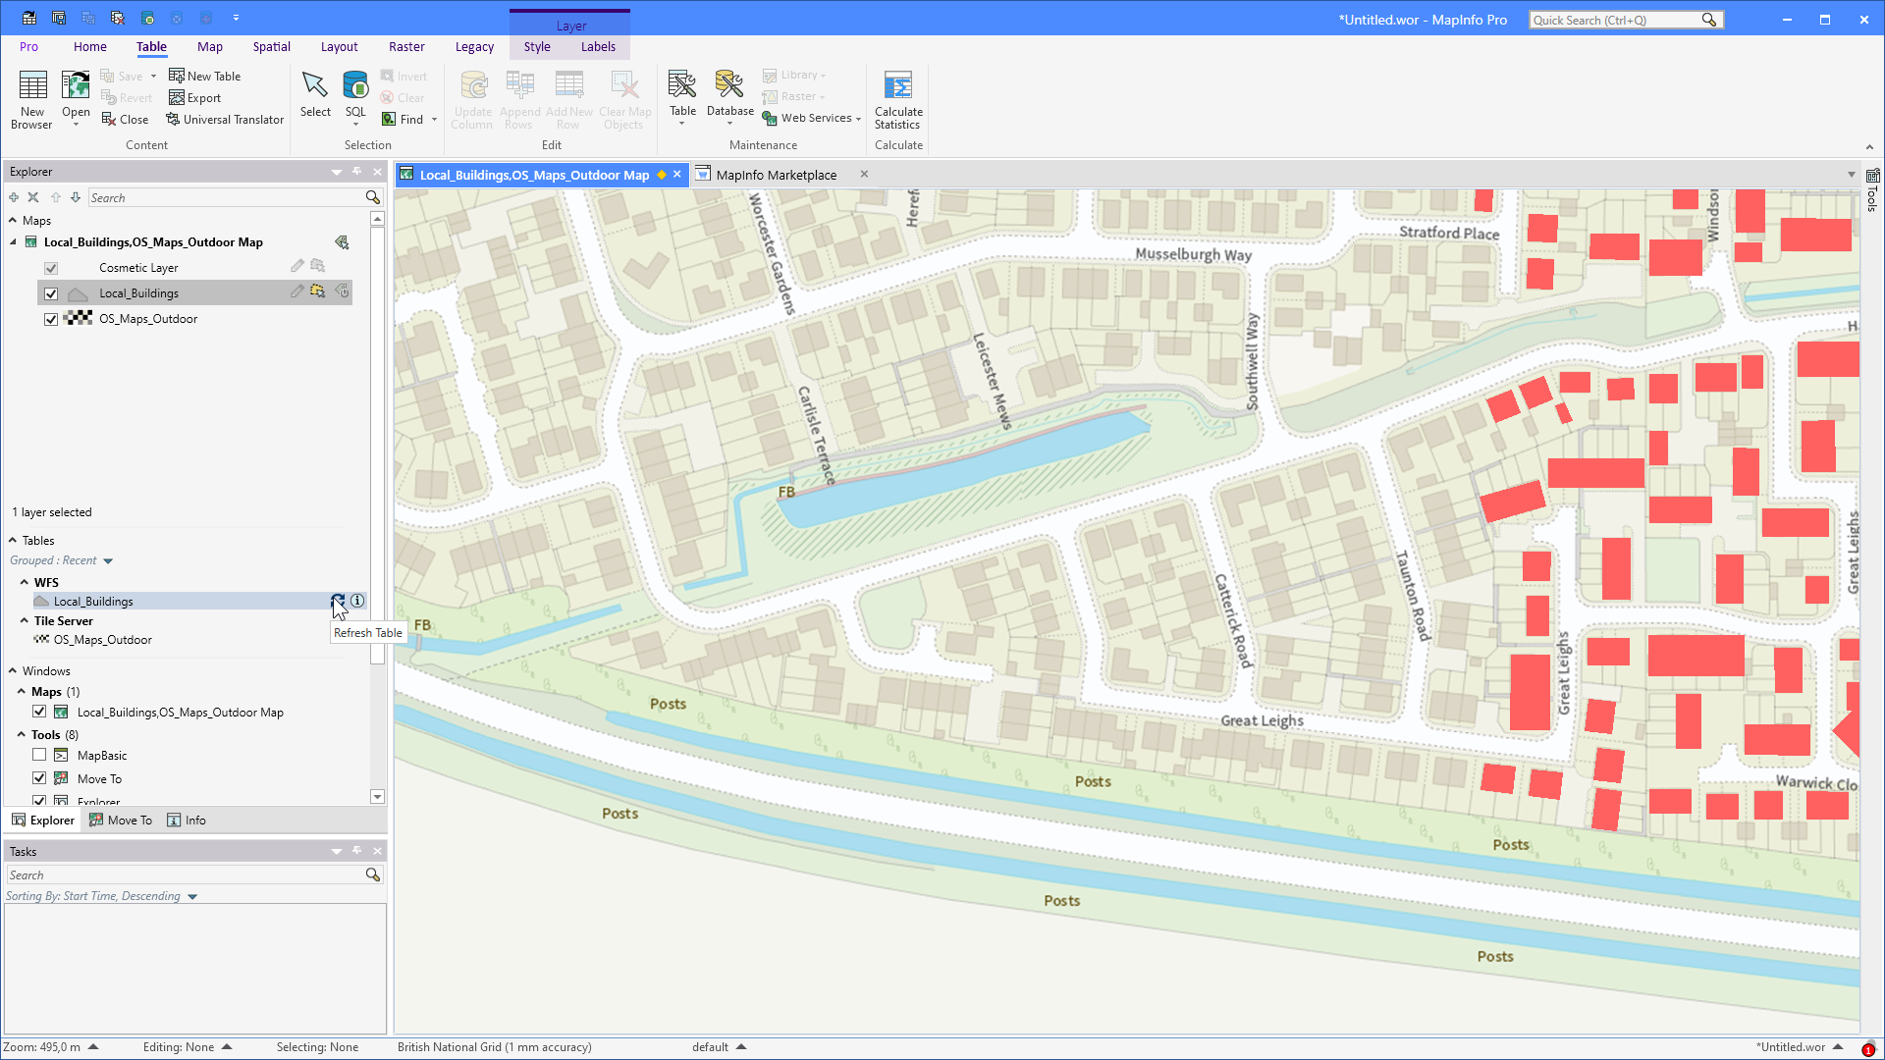Click the info icon beside Local_Buildings table
Viewport: 1885px width, 1060px height.
click(357, 600)
